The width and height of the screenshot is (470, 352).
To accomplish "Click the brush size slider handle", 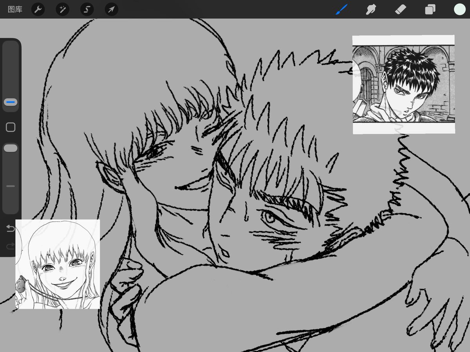I will (x=11, y=102).
